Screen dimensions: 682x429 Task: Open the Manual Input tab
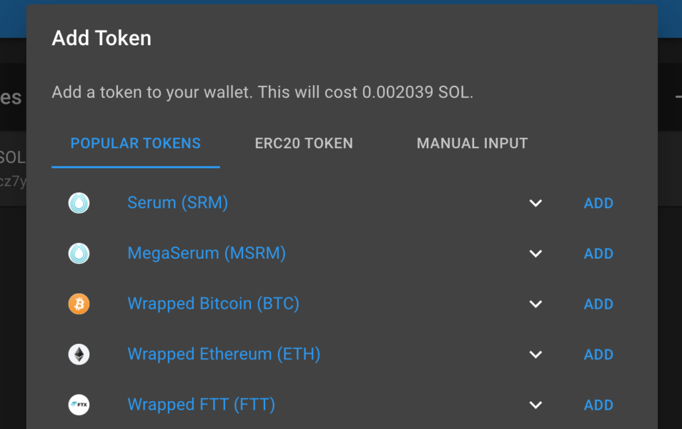(x=472, y=143)
